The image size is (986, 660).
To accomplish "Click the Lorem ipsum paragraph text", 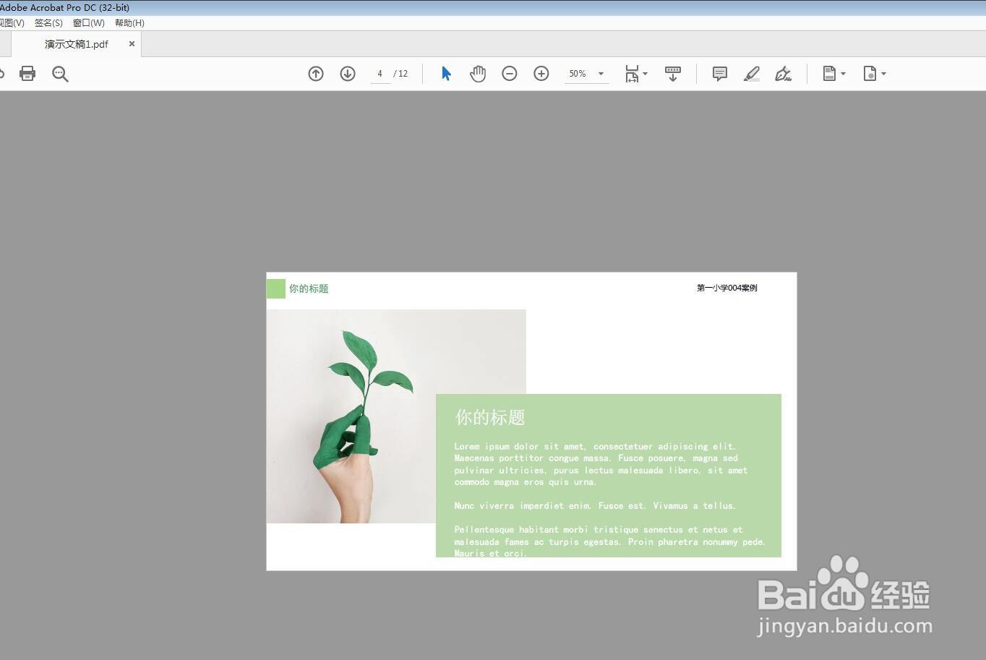I will 601,464.
